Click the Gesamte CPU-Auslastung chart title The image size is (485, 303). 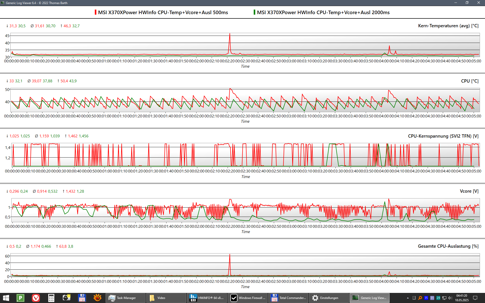coord(448,246)
